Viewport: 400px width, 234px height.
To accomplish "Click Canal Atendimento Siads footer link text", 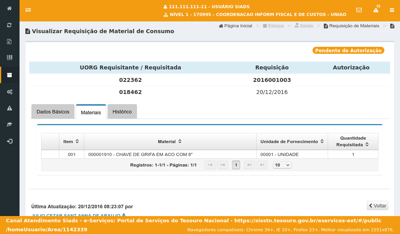I will click(194, 225).
